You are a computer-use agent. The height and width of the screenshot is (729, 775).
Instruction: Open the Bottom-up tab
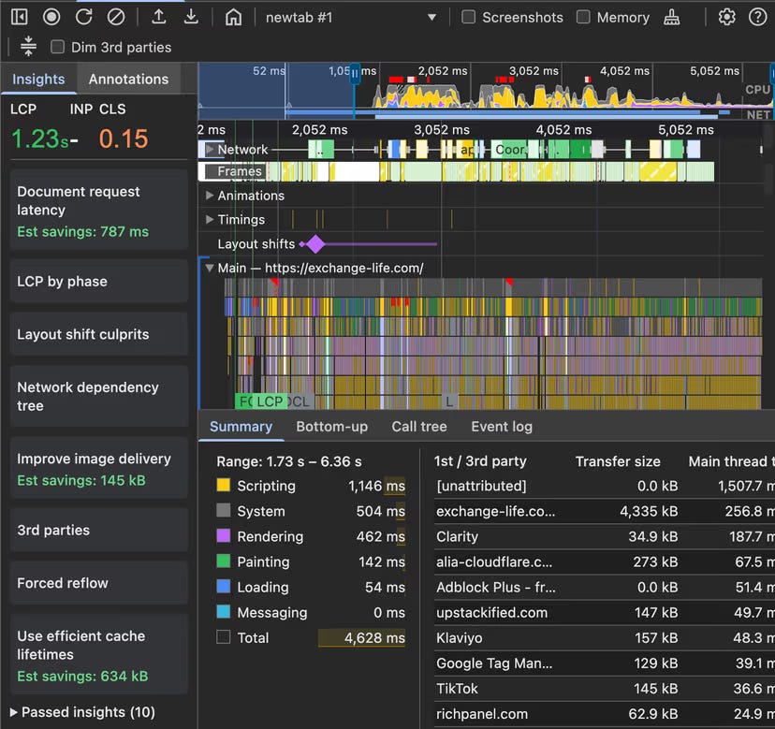(331, 427)
